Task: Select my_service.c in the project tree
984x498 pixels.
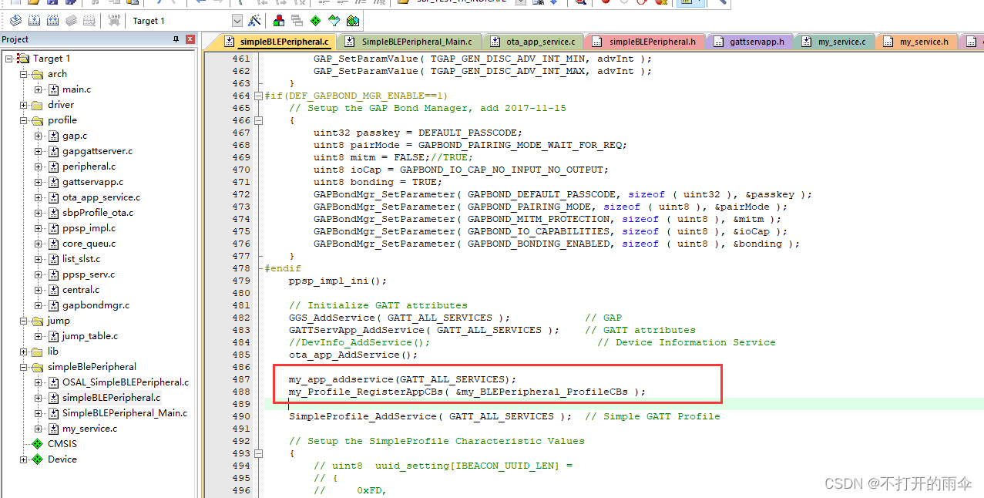Action: tap(90, 429)
